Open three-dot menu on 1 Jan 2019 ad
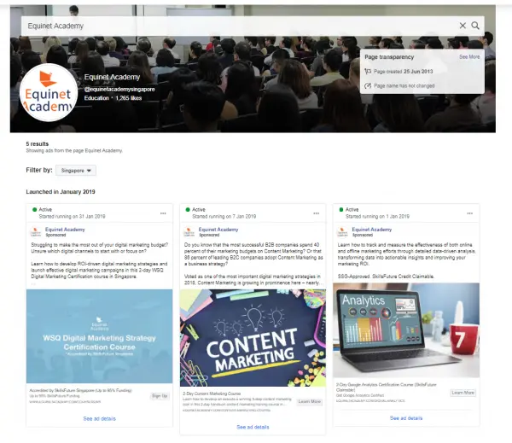Screen dimensions: 512x443 coord(469,213)
